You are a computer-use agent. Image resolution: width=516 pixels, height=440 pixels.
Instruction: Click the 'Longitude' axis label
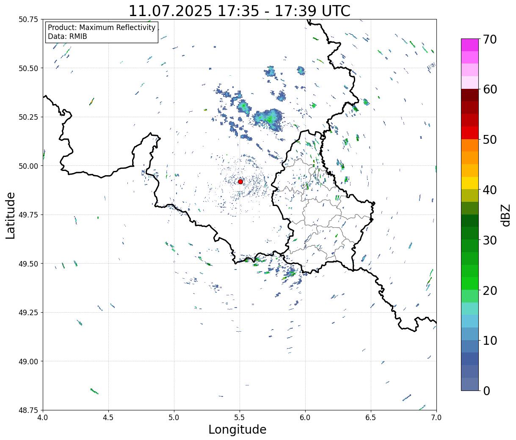point(237,429)
